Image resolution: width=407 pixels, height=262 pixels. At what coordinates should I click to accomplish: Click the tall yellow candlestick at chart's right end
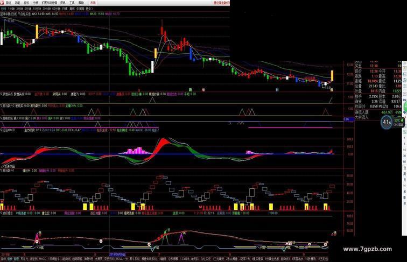tap(332, 75)
